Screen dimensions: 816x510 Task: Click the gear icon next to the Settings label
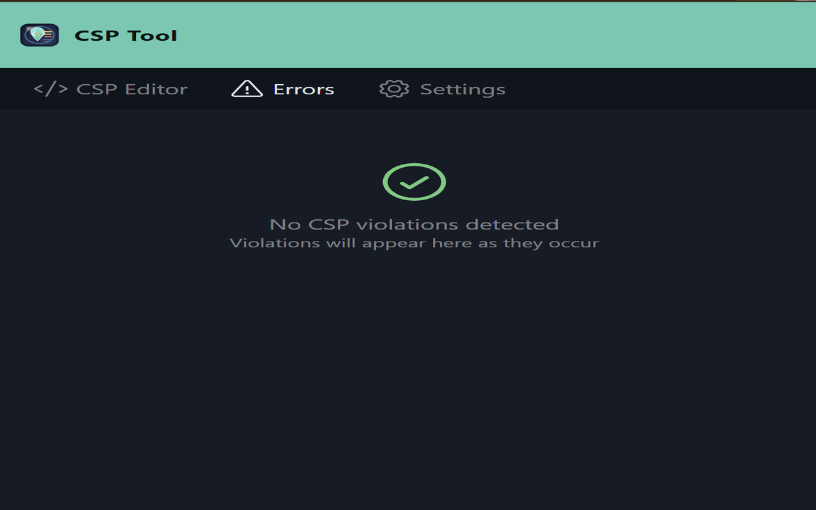(x=395, y=89)
